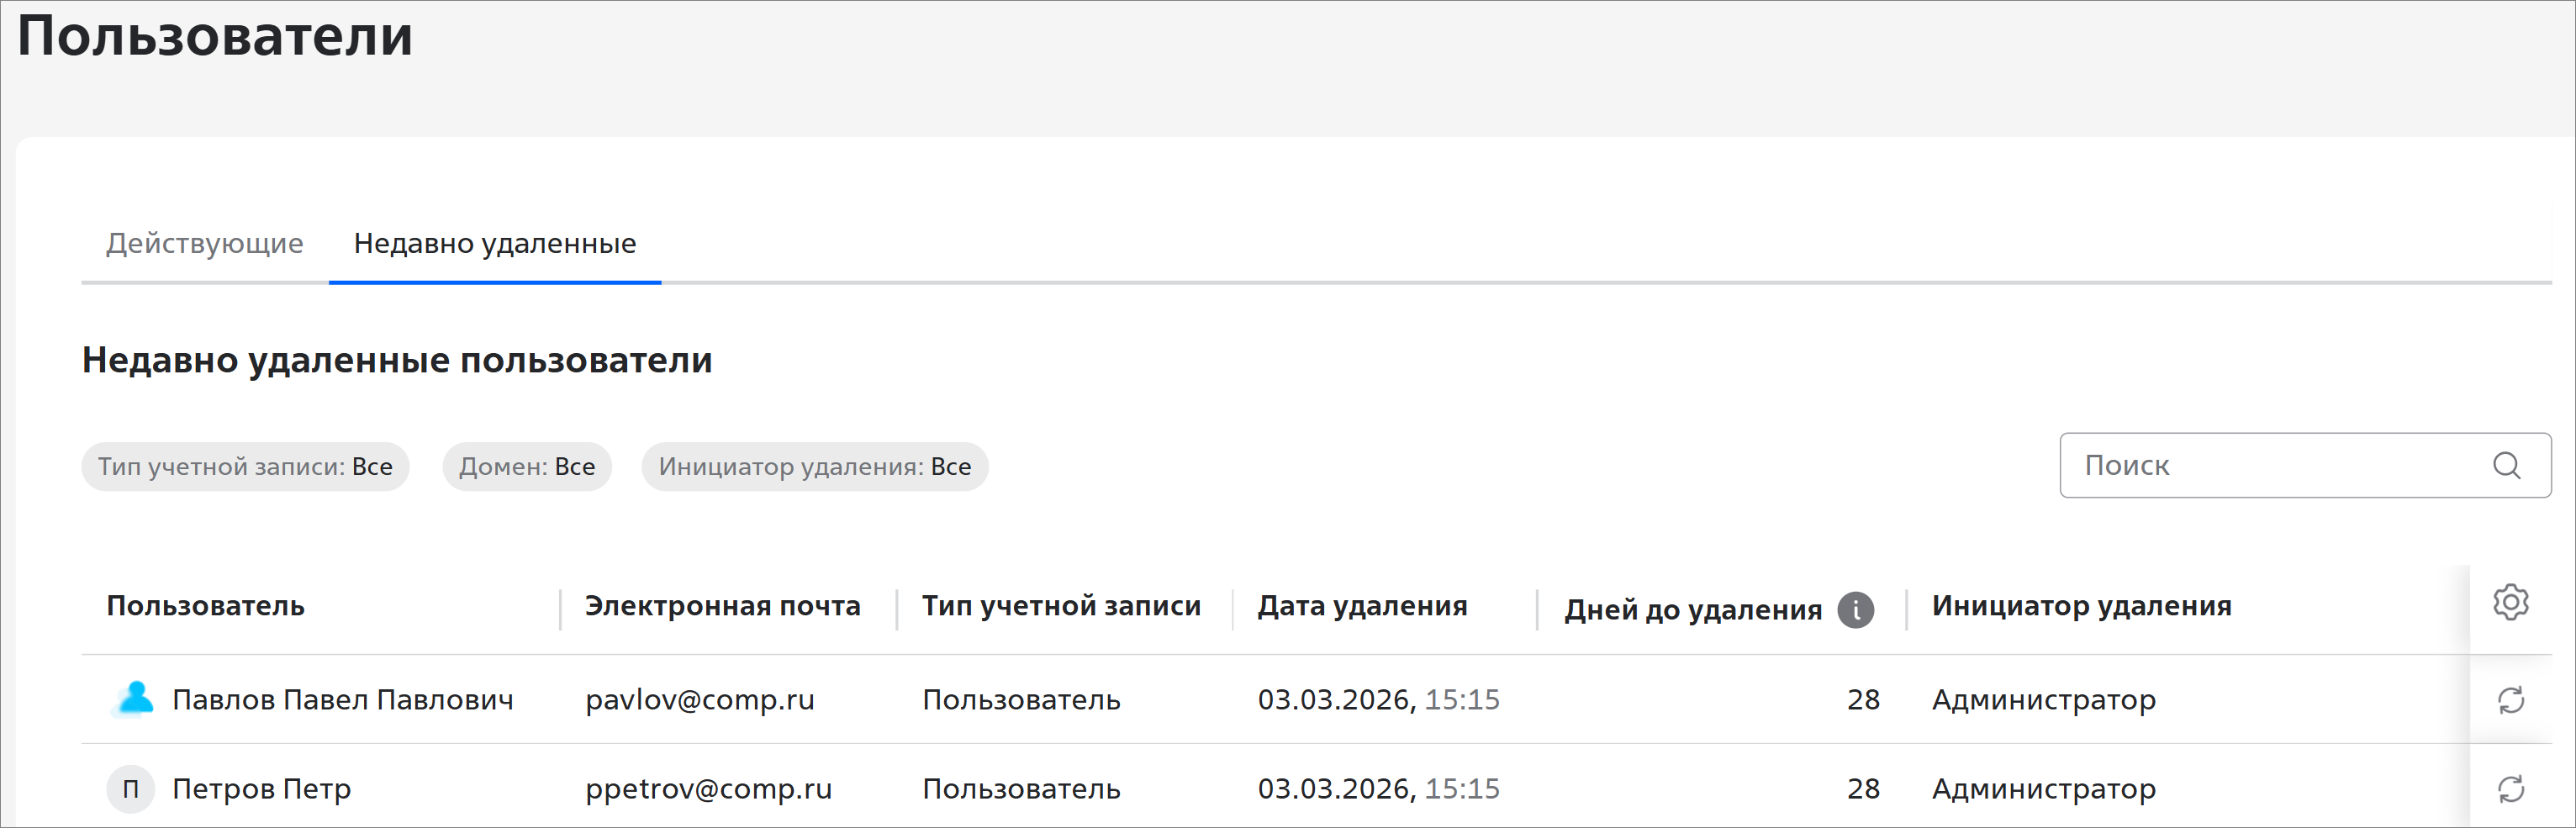
Task: Expand Инициатор удаления filter
Action: pos(814,467)
